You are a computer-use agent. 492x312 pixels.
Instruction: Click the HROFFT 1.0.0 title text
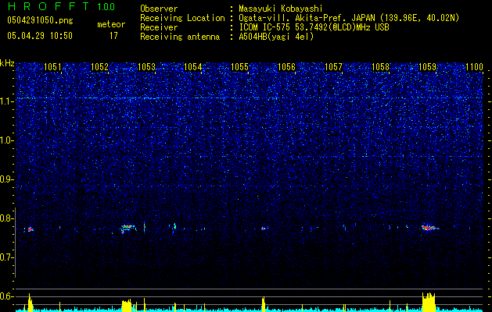tap(61, 6)
